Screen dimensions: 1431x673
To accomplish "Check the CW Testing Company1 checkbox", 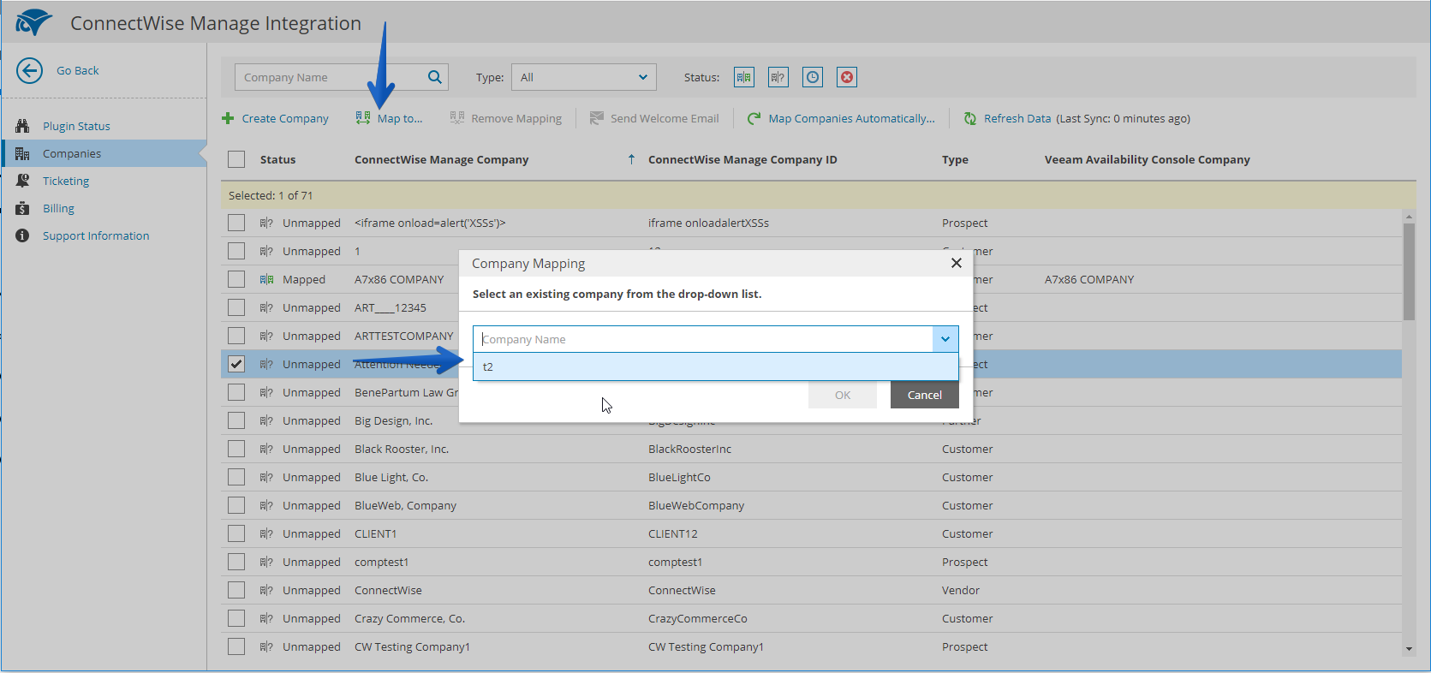I will click(x=236, y=646).
